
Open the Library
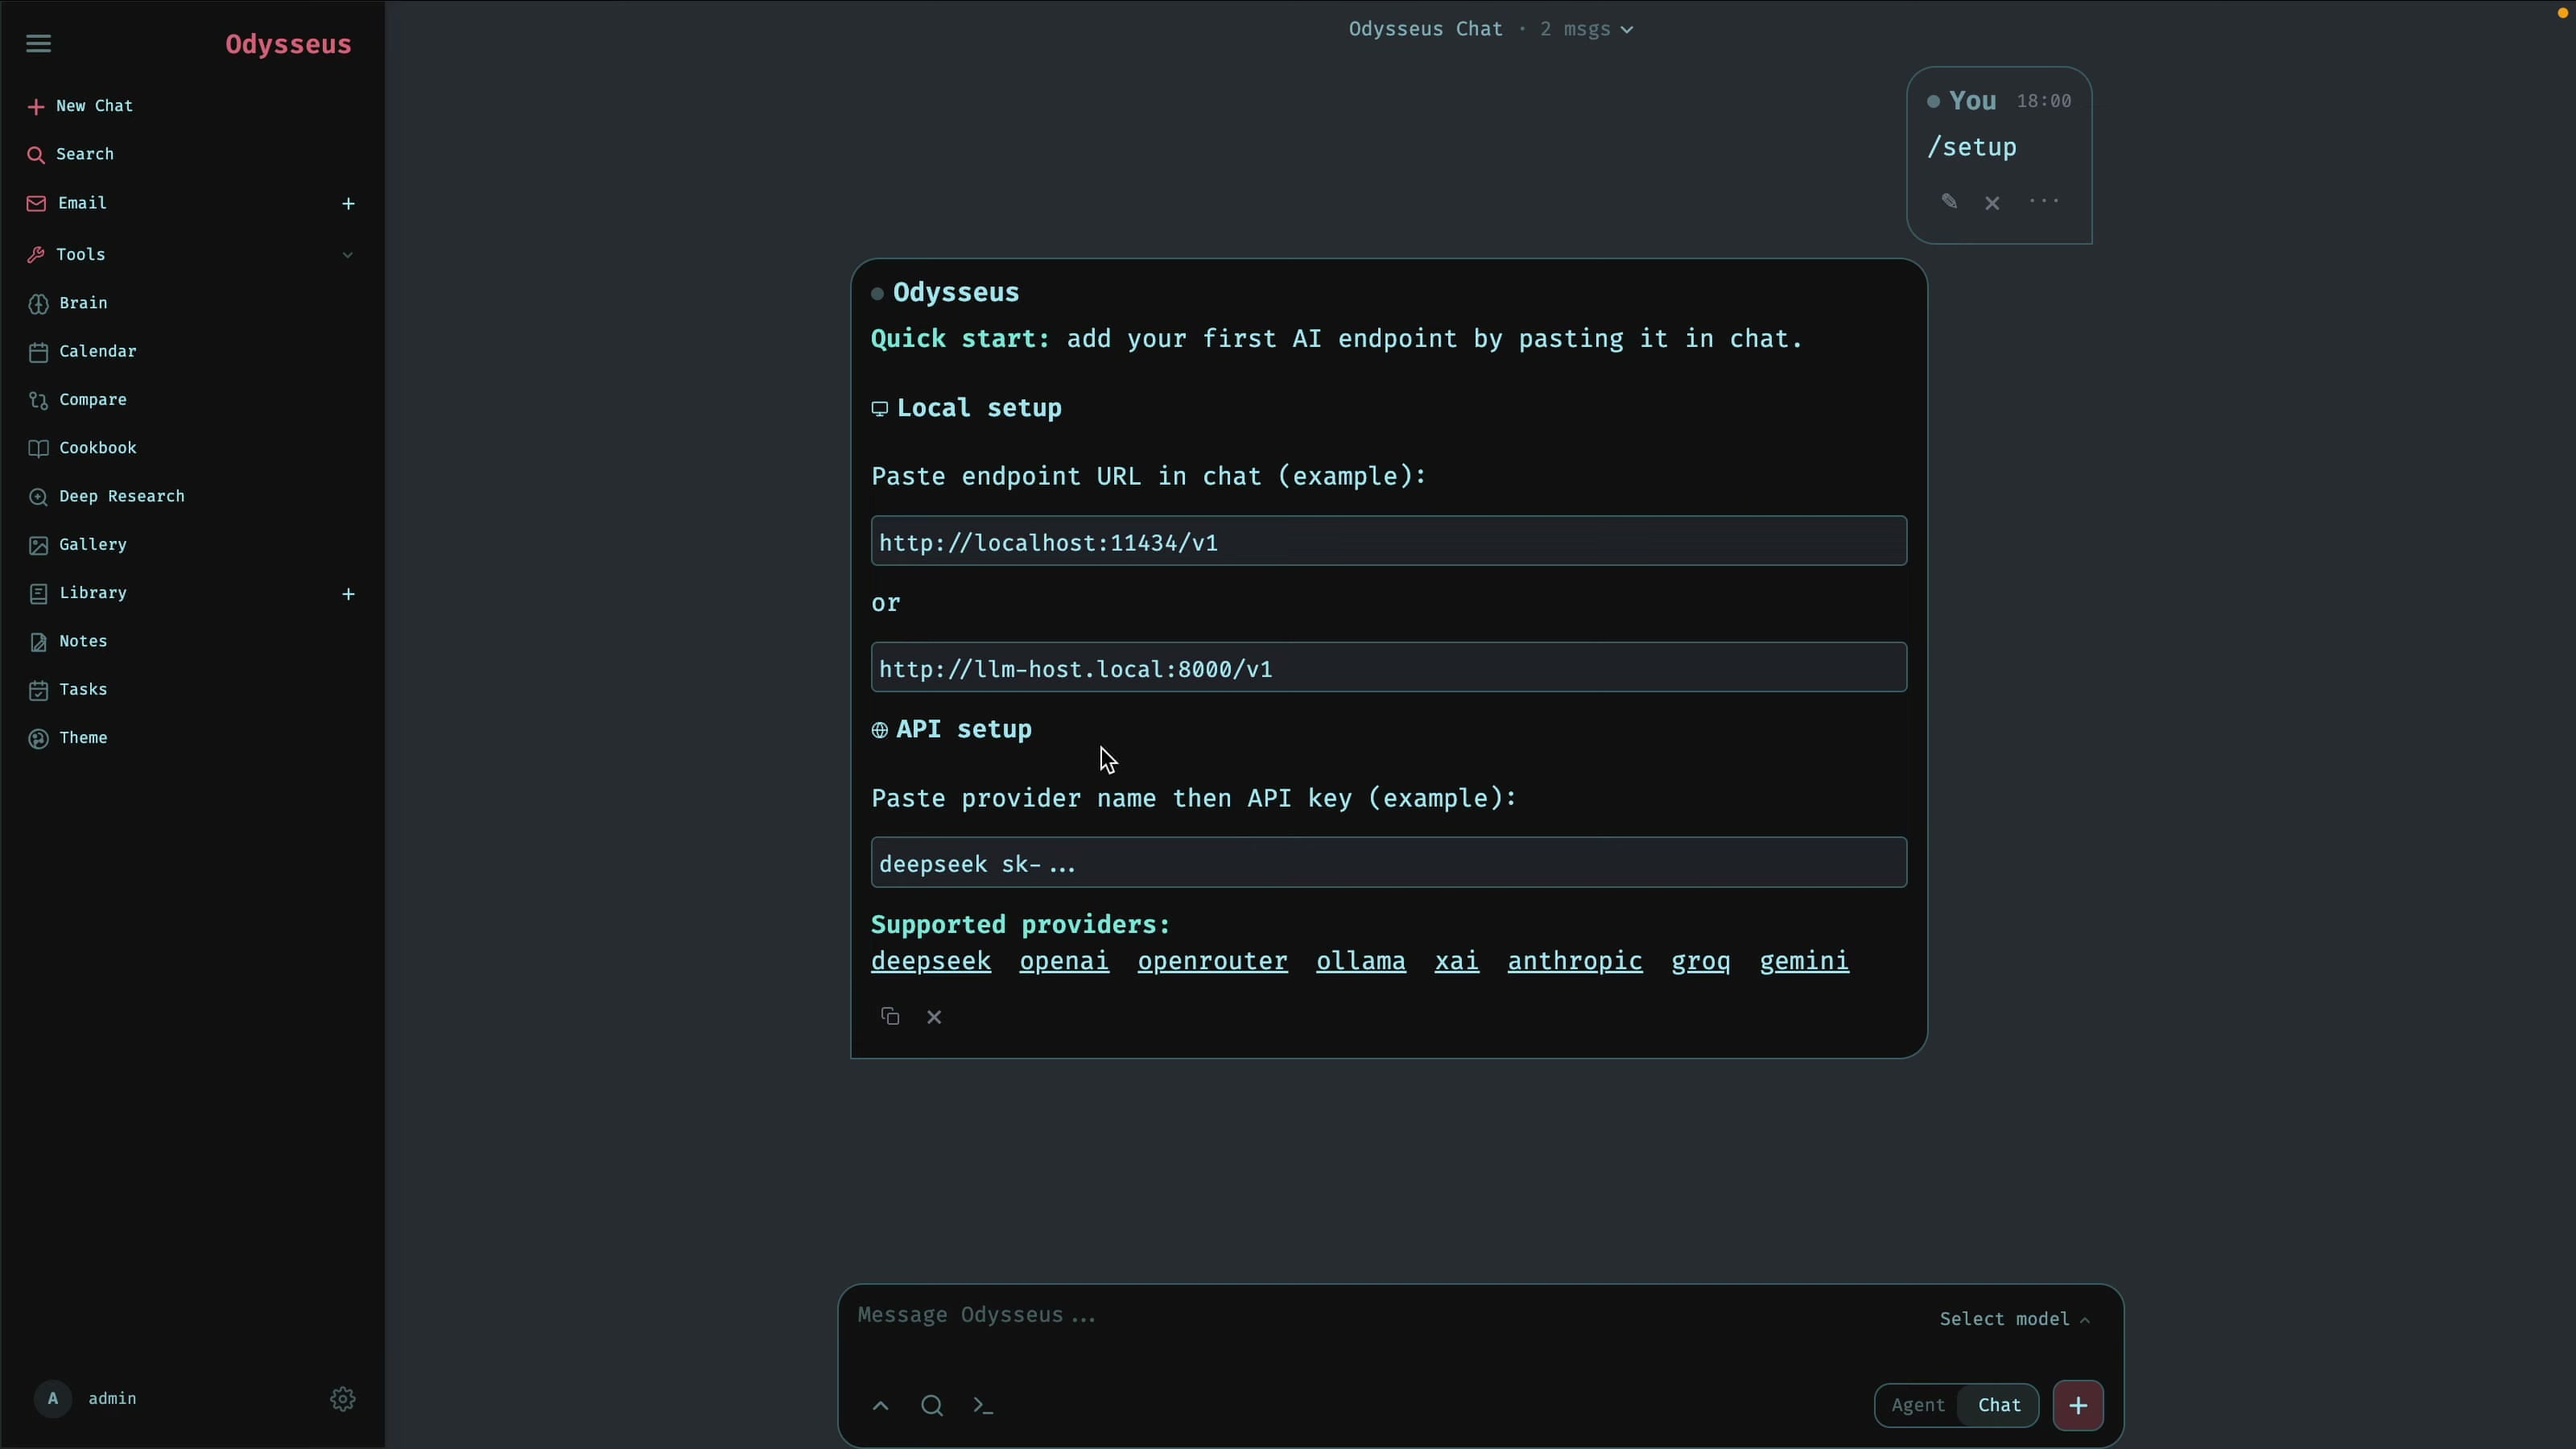click(78, 593)
